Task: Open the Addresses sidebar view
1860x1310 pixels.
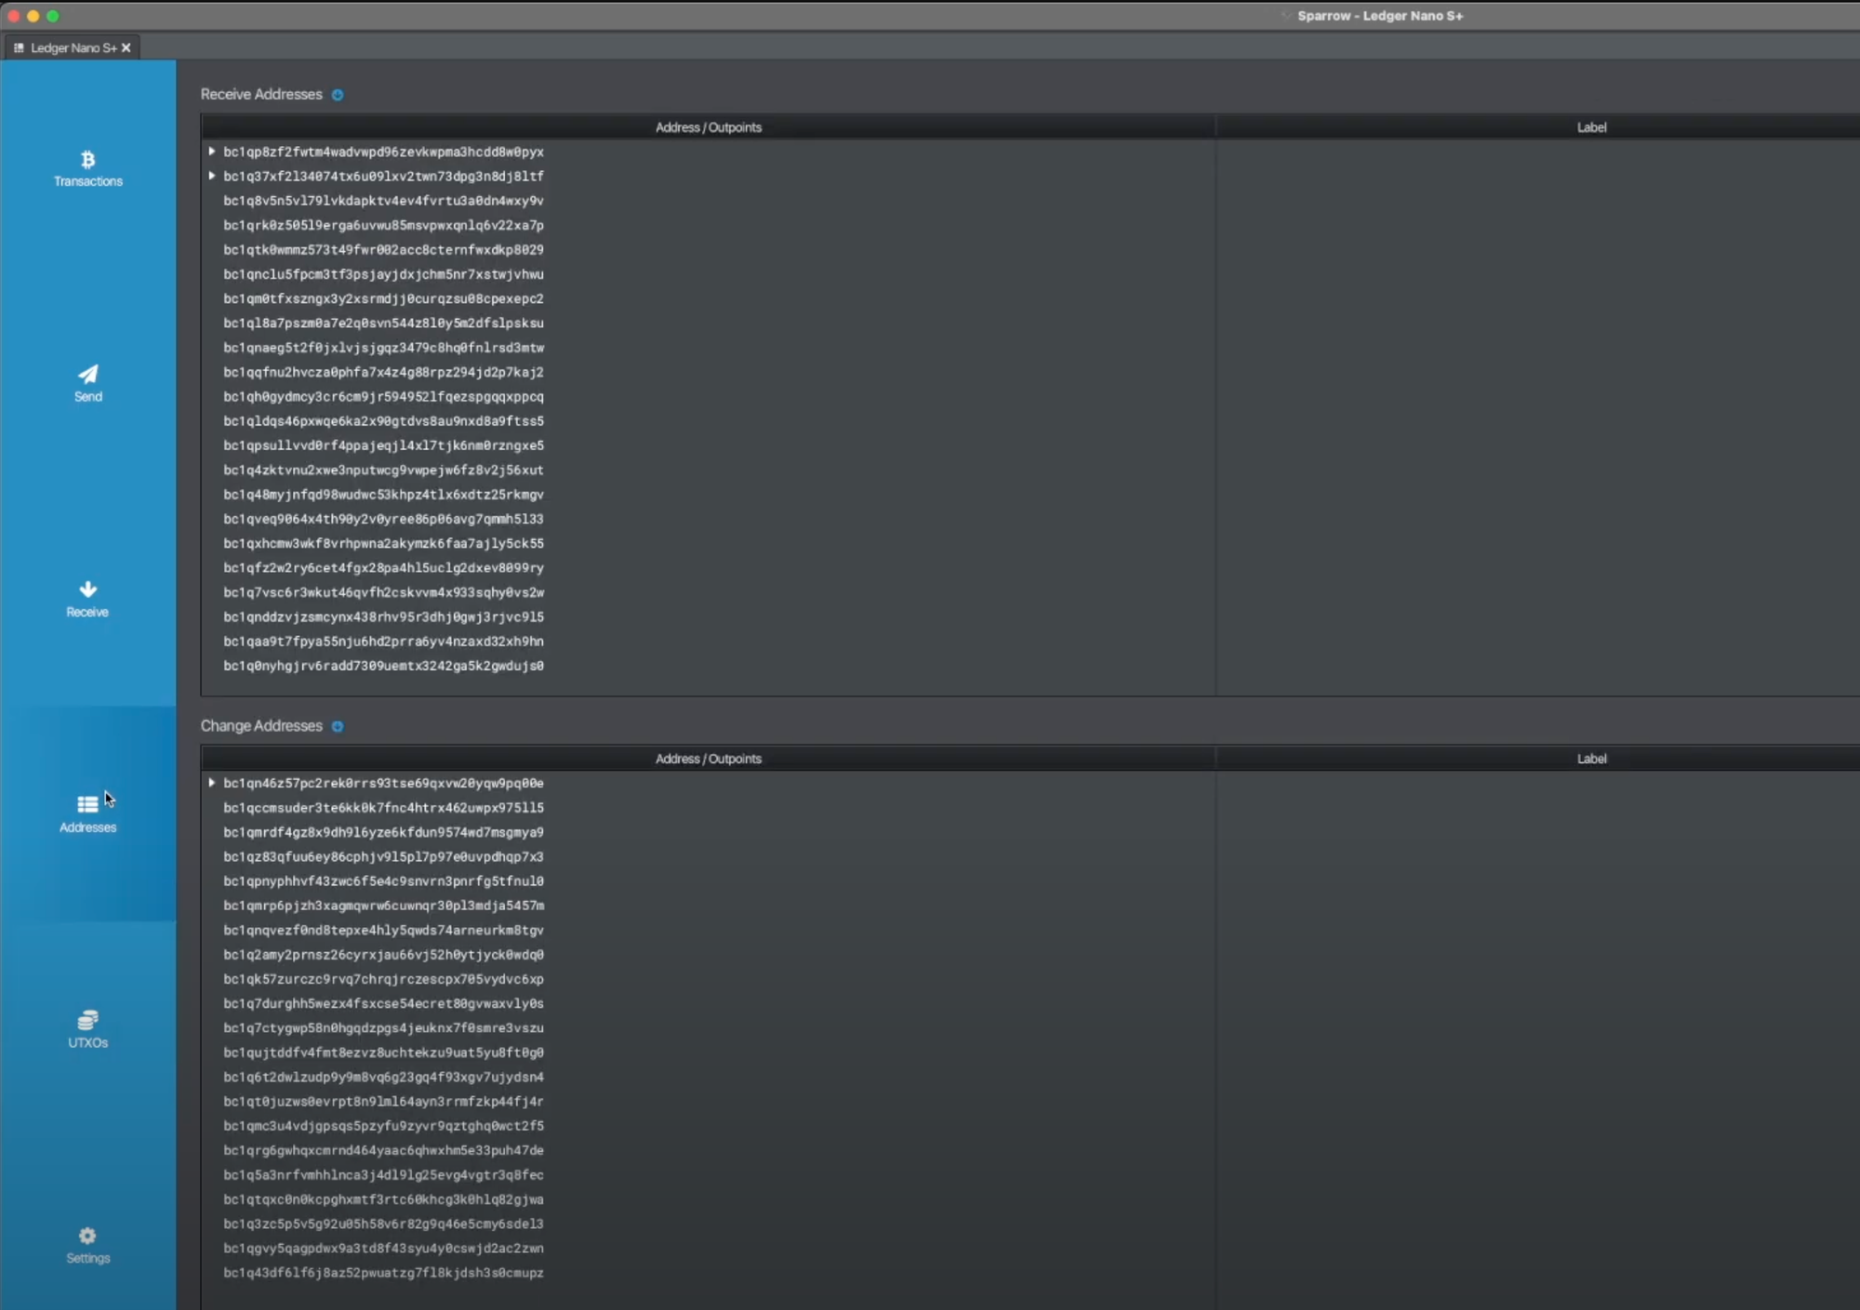Action: pos(87,814)
